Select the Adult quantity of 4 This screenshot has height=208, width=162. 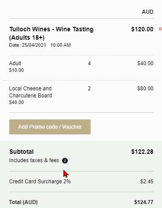point(89,63)
